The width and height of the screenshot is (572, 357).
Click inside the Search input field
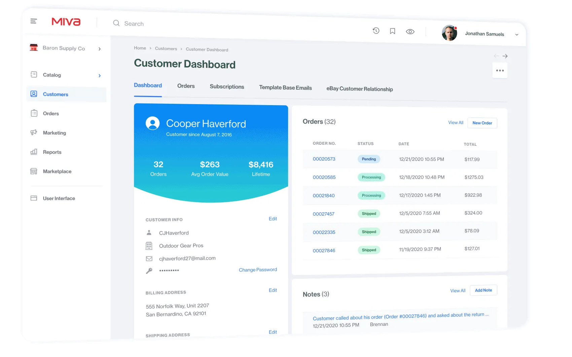tap(151, 23)
